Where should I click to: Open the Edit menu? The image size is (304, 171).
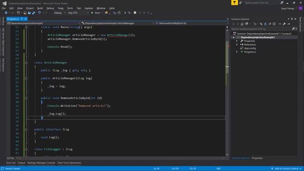(11, 9)
